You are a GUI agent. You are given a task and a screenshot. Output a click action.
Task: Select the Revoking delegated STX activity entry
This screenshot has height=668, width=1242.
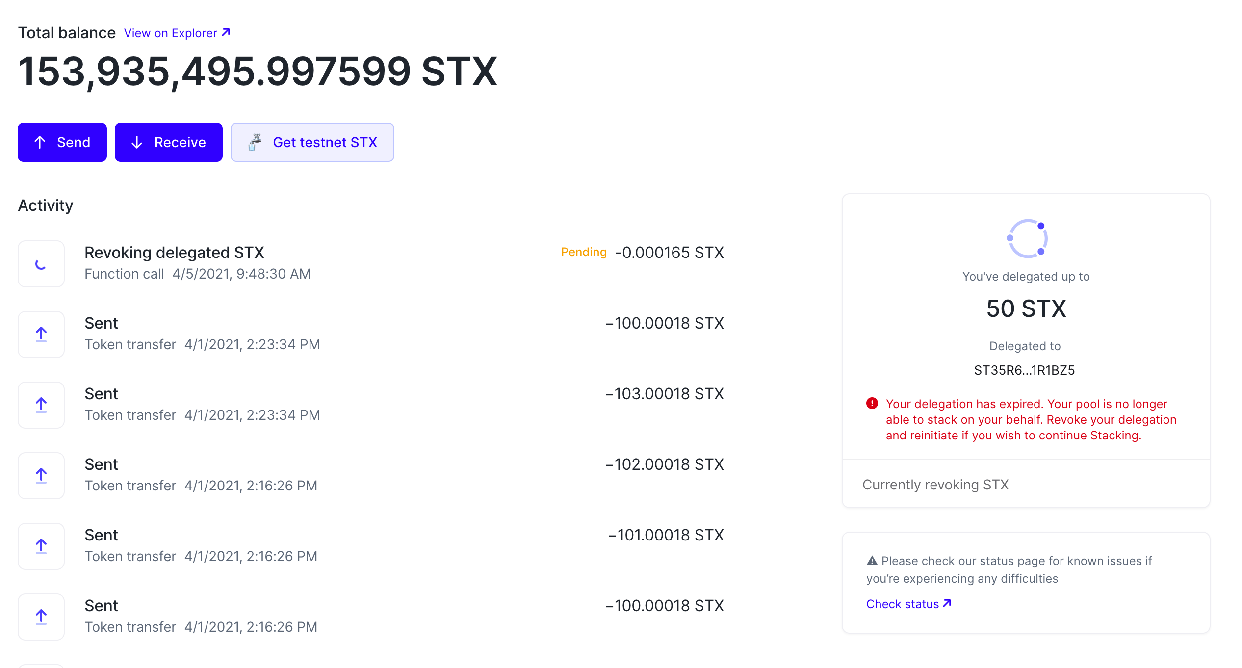click(x=175, y=252)
